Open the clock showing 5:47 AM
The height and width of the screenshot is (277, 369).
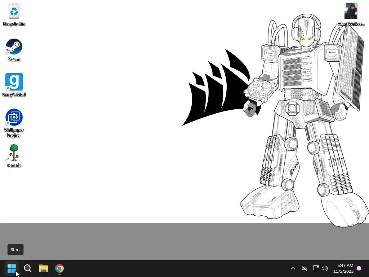click(345, 265)
